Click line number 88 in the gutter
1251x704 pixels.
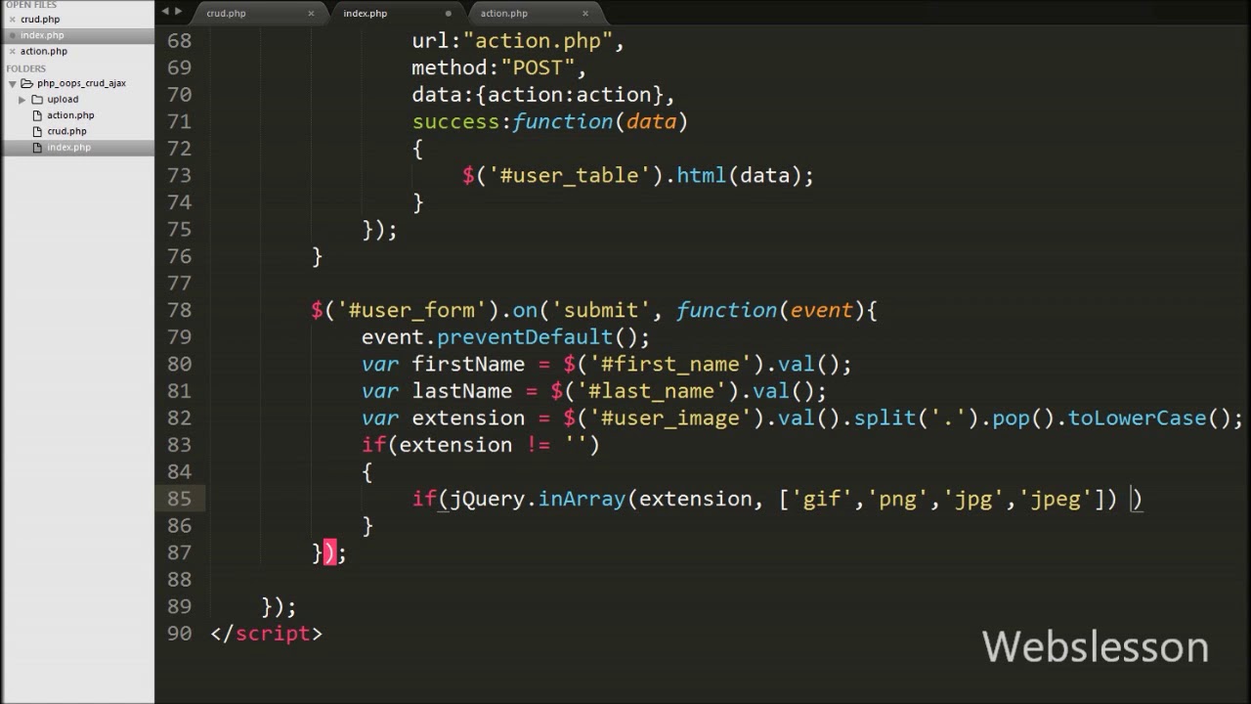click(x=179, y=580)
